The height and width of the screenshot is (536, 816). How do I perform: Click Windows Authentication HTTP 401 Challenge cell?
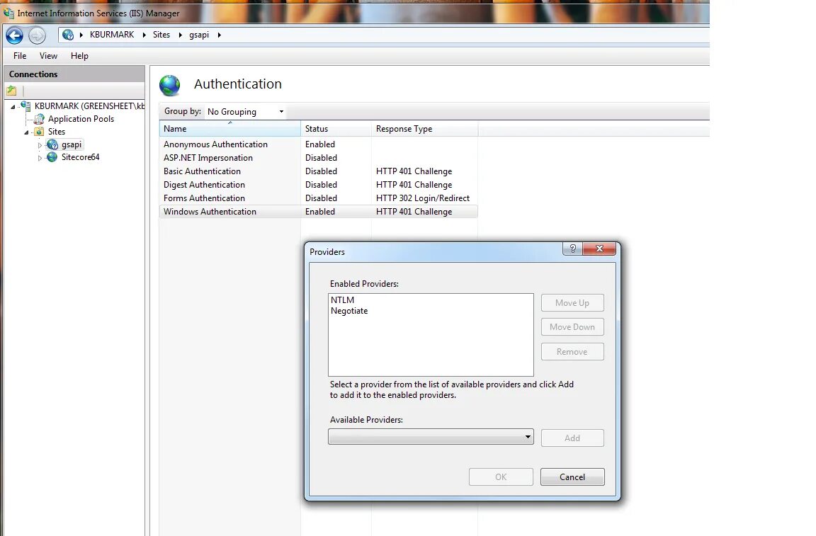414,212
